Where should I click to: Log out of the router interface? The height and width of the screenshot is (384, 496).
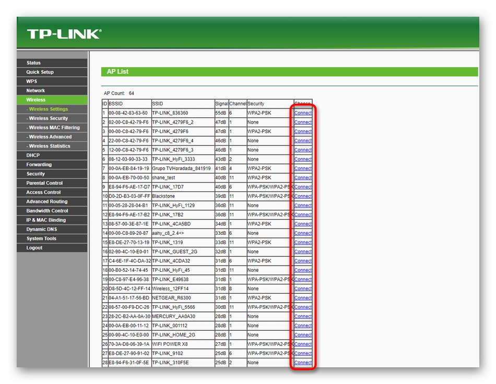52,247
